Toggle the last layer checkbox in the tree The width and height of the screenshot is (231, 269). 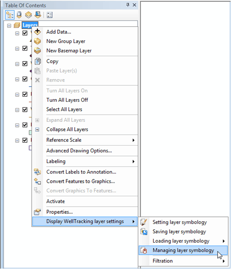tap(25, 140)
